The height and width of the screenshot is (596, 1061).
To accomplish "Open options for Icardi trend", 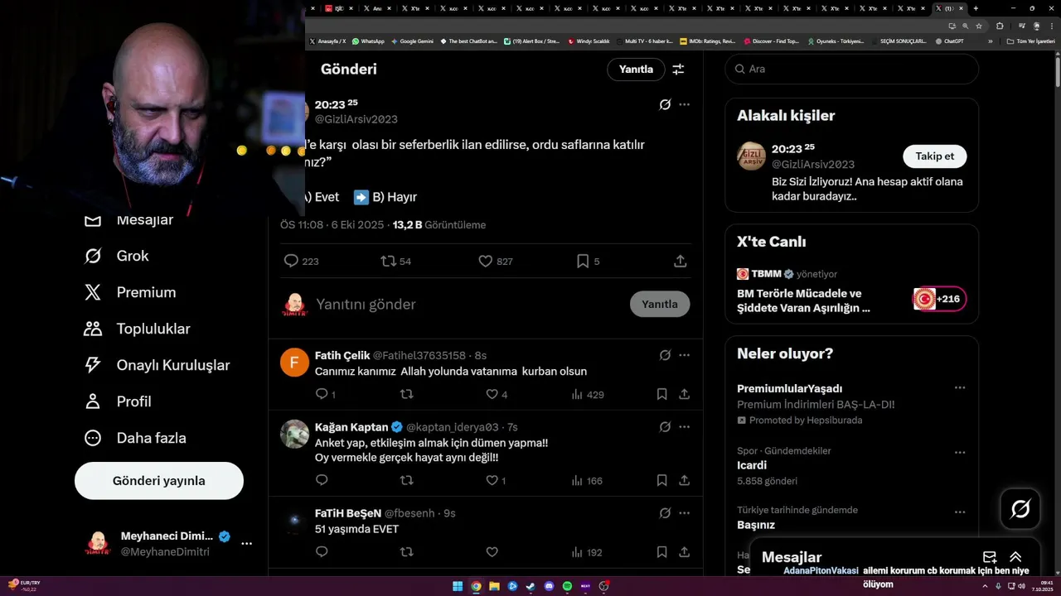I will (960, 452).
